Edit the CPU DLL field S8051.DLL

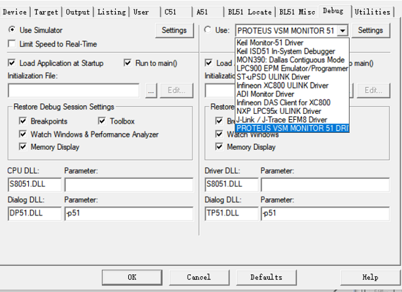pyautogui.click(x=35, y=185)
